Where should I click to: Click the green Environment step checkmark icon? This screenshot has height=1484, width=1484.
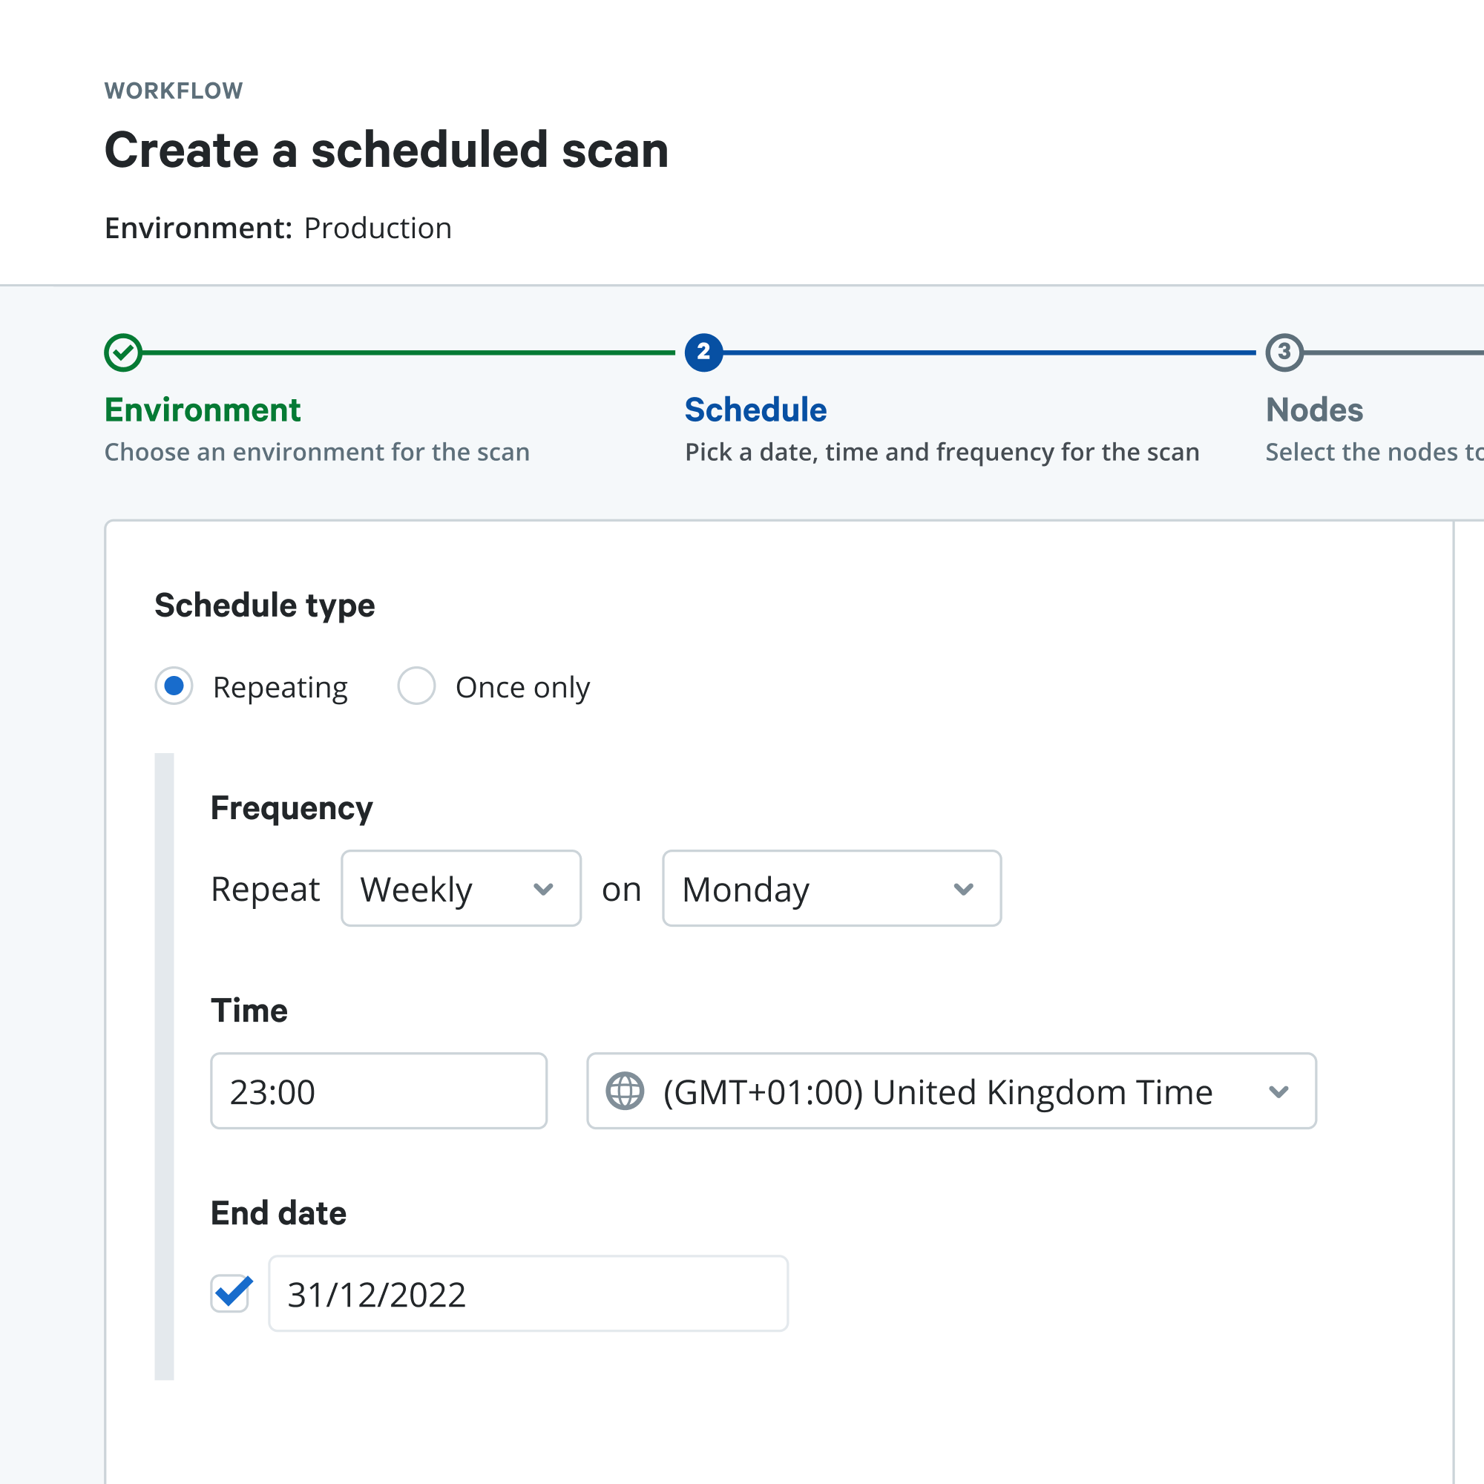pyautogui.click(x=123, y=352)
